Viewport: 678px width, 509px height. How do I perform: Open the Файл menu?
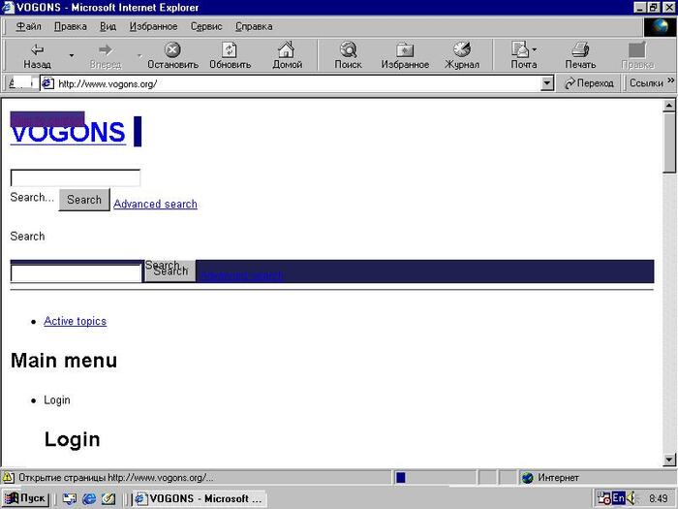28,26
